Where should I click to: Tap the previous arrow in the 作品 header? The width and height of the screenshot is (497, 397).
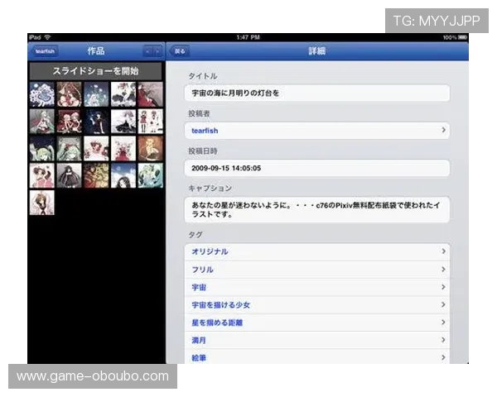coord(148,51)
